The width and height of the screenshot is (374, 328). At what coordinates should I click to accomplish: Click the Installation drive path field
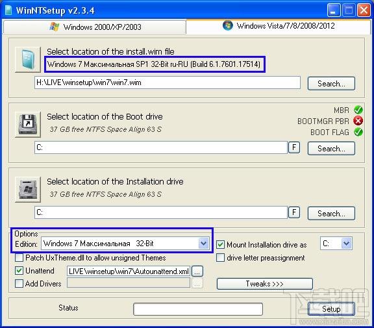[161, 212]
